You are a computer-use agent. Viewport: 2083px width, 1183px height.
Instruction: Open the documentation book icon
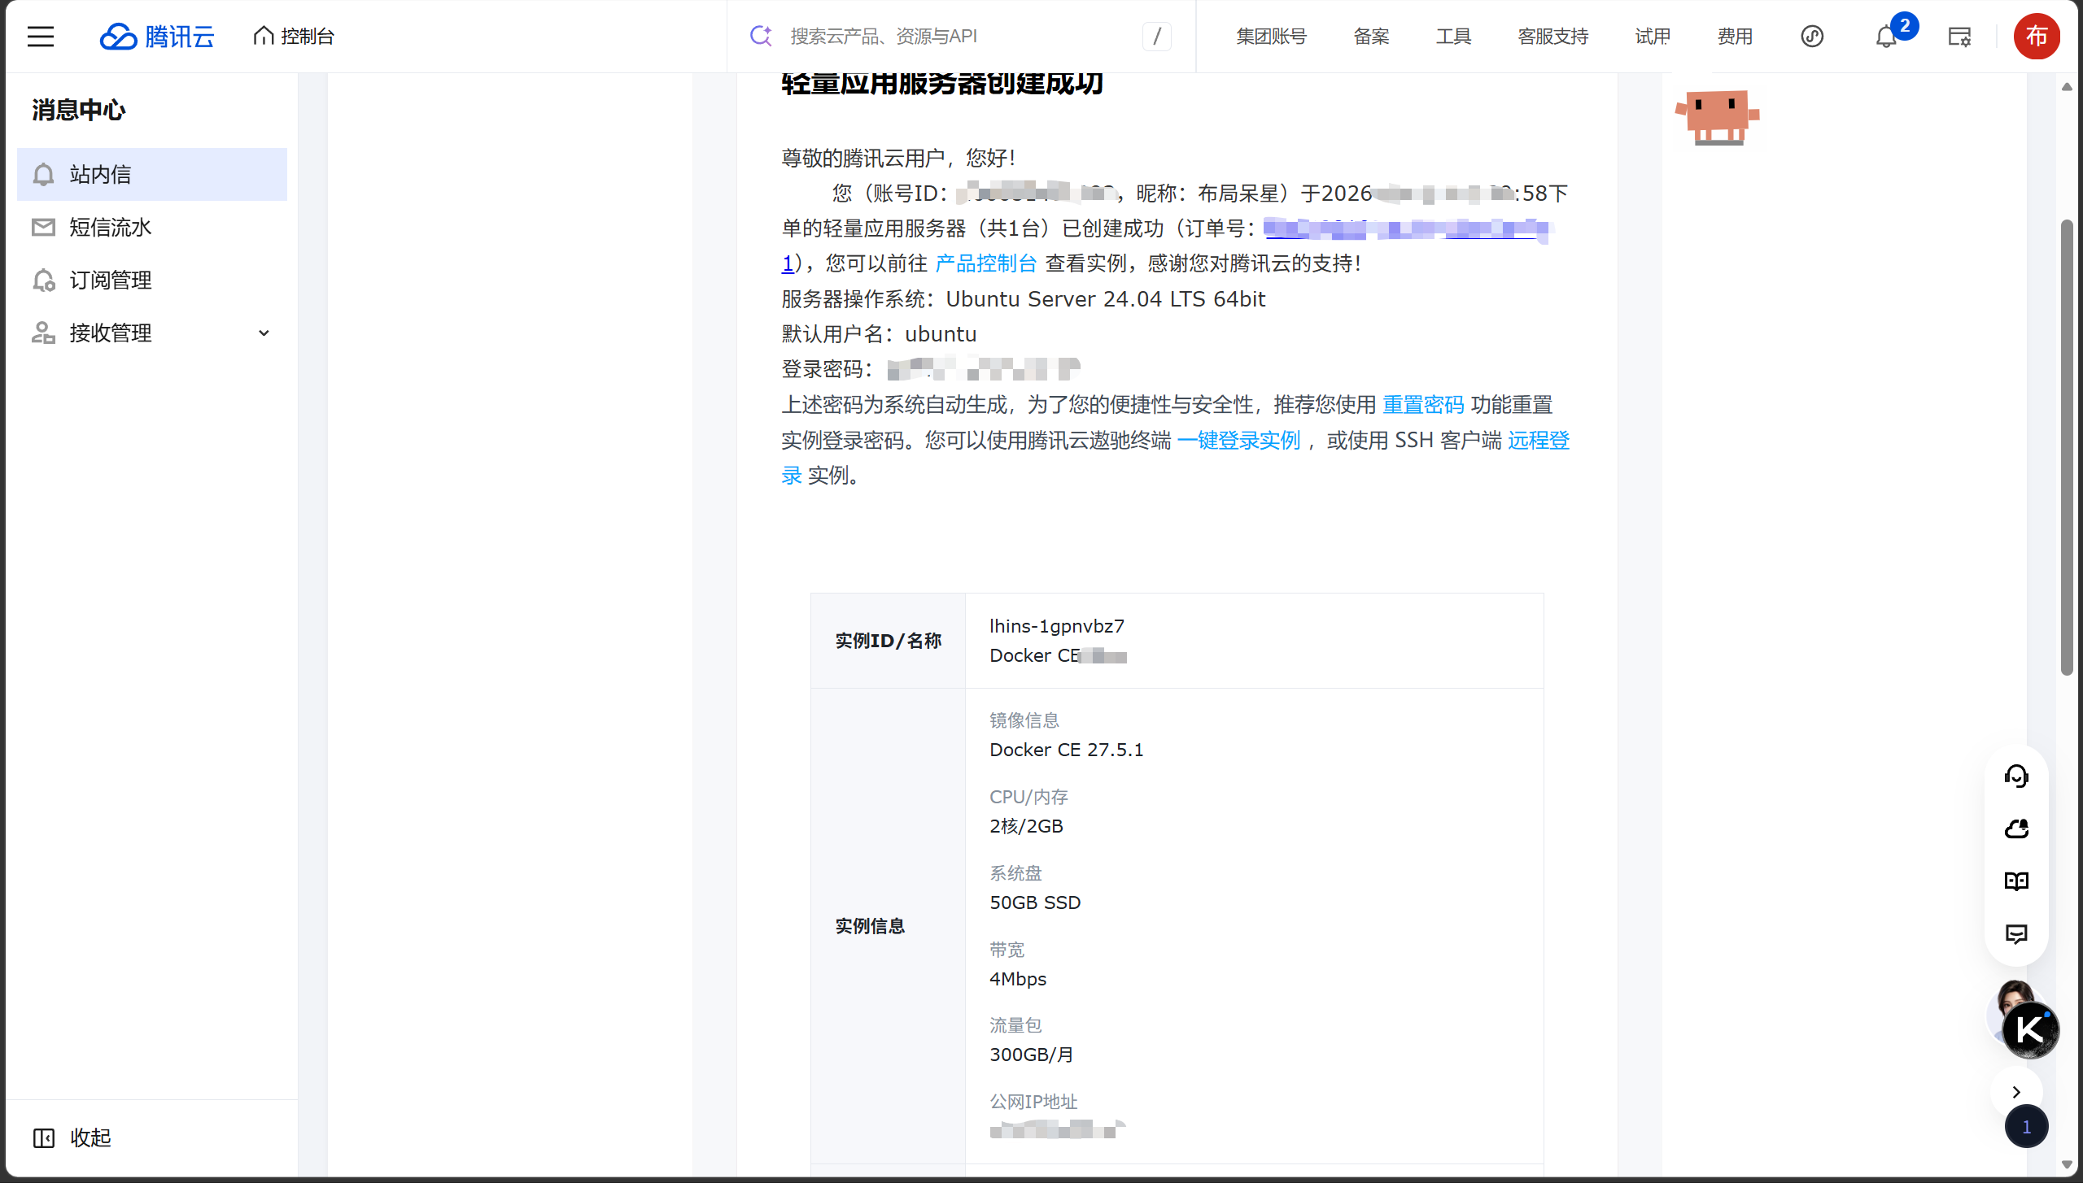tap(2016, 881)
